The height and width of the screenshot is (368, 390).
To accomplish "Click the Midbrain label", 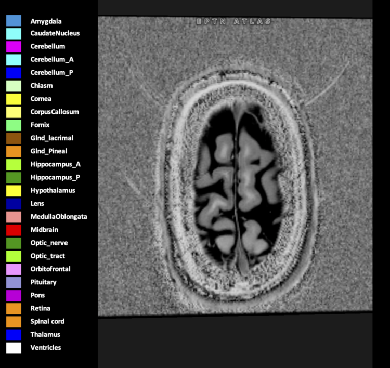I will coord(44,230).
